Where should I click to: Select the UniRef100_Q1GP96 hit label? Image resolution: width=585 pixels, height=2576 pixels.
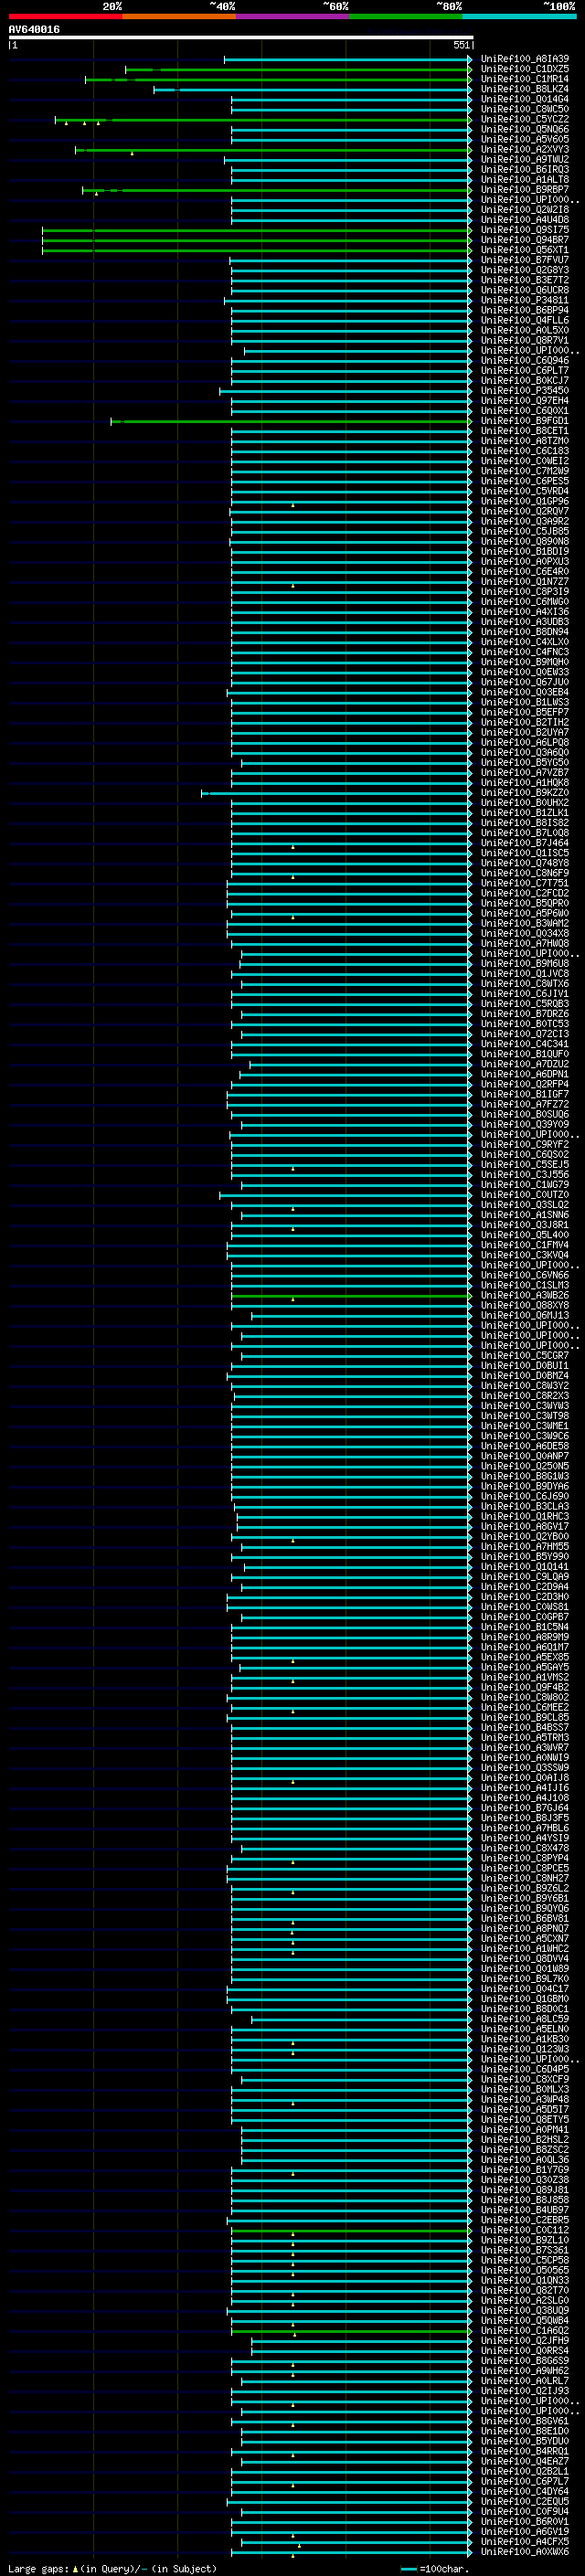click(525, 501)
